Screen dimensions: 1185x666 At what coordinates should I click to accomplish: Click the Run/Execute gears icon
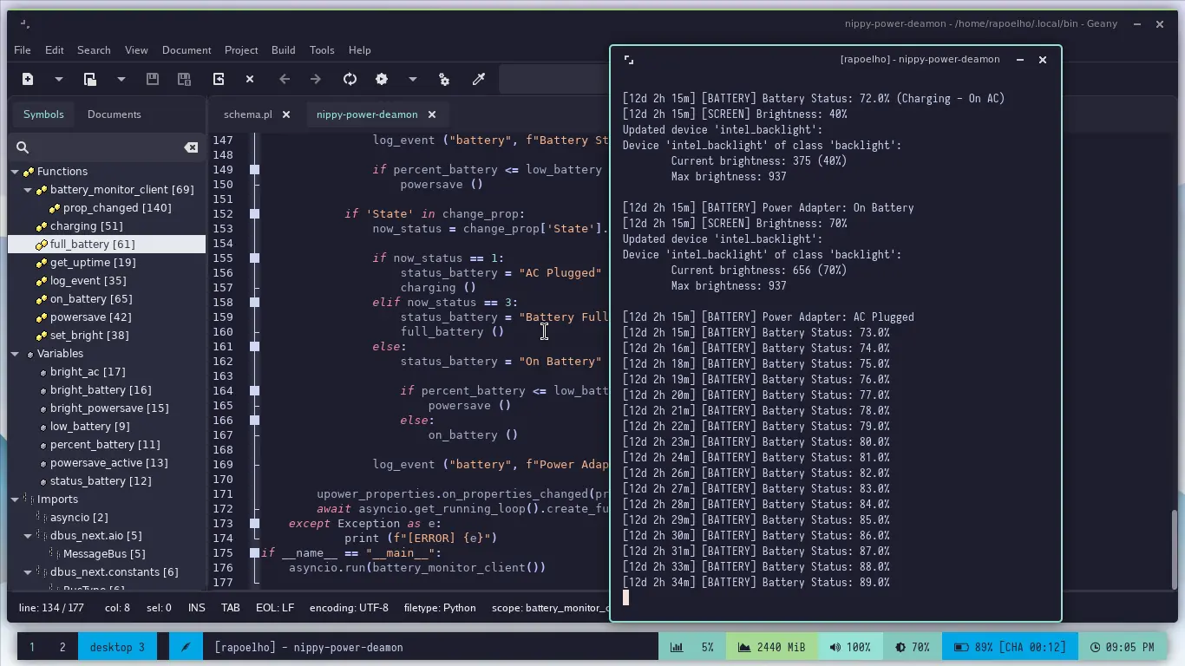point(444,79)
